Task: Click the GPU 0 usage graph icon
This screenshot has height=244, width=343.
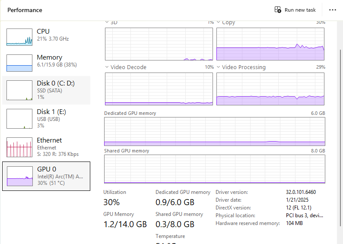Action: (19, 176)
